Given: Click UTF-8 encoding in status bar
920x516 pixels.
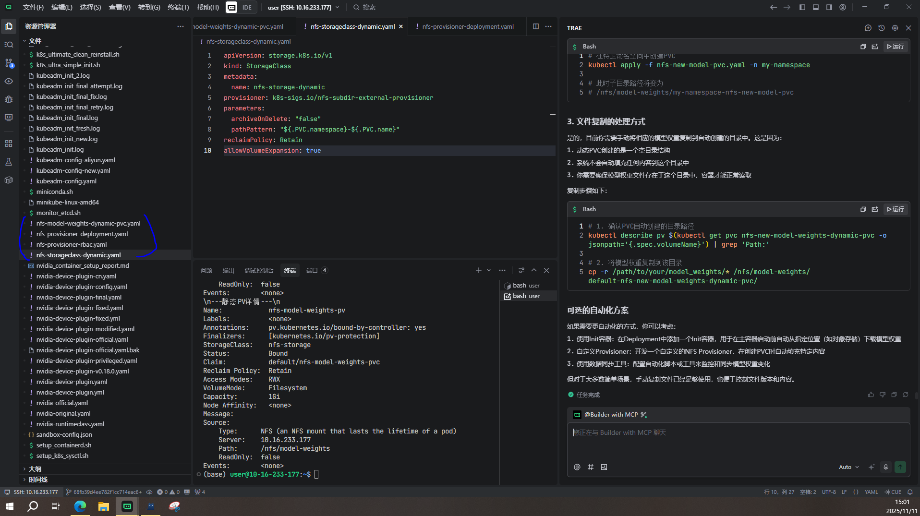Looking at the screenshot, I should 829,492.
